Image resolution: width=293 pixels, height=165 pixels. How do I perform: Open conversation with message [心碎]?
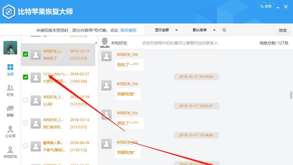(x=58, y=101)
